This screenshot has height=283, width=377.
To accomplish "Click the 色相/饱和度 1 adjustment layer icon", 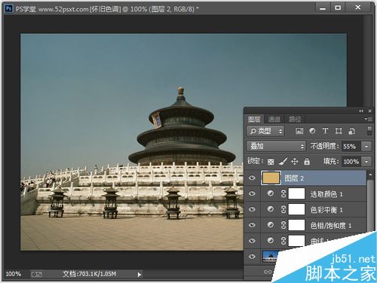I will pos(271,225).
